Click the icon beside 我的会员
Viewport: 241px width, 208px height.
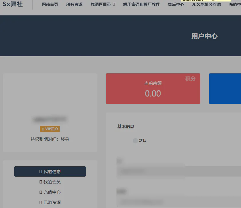[x=41, y=182]
